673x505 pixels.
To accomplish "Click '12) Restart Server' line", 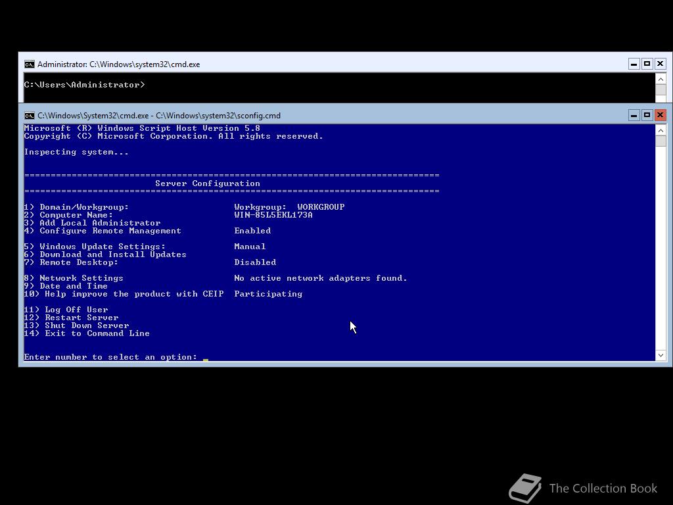I will [71, 318].
